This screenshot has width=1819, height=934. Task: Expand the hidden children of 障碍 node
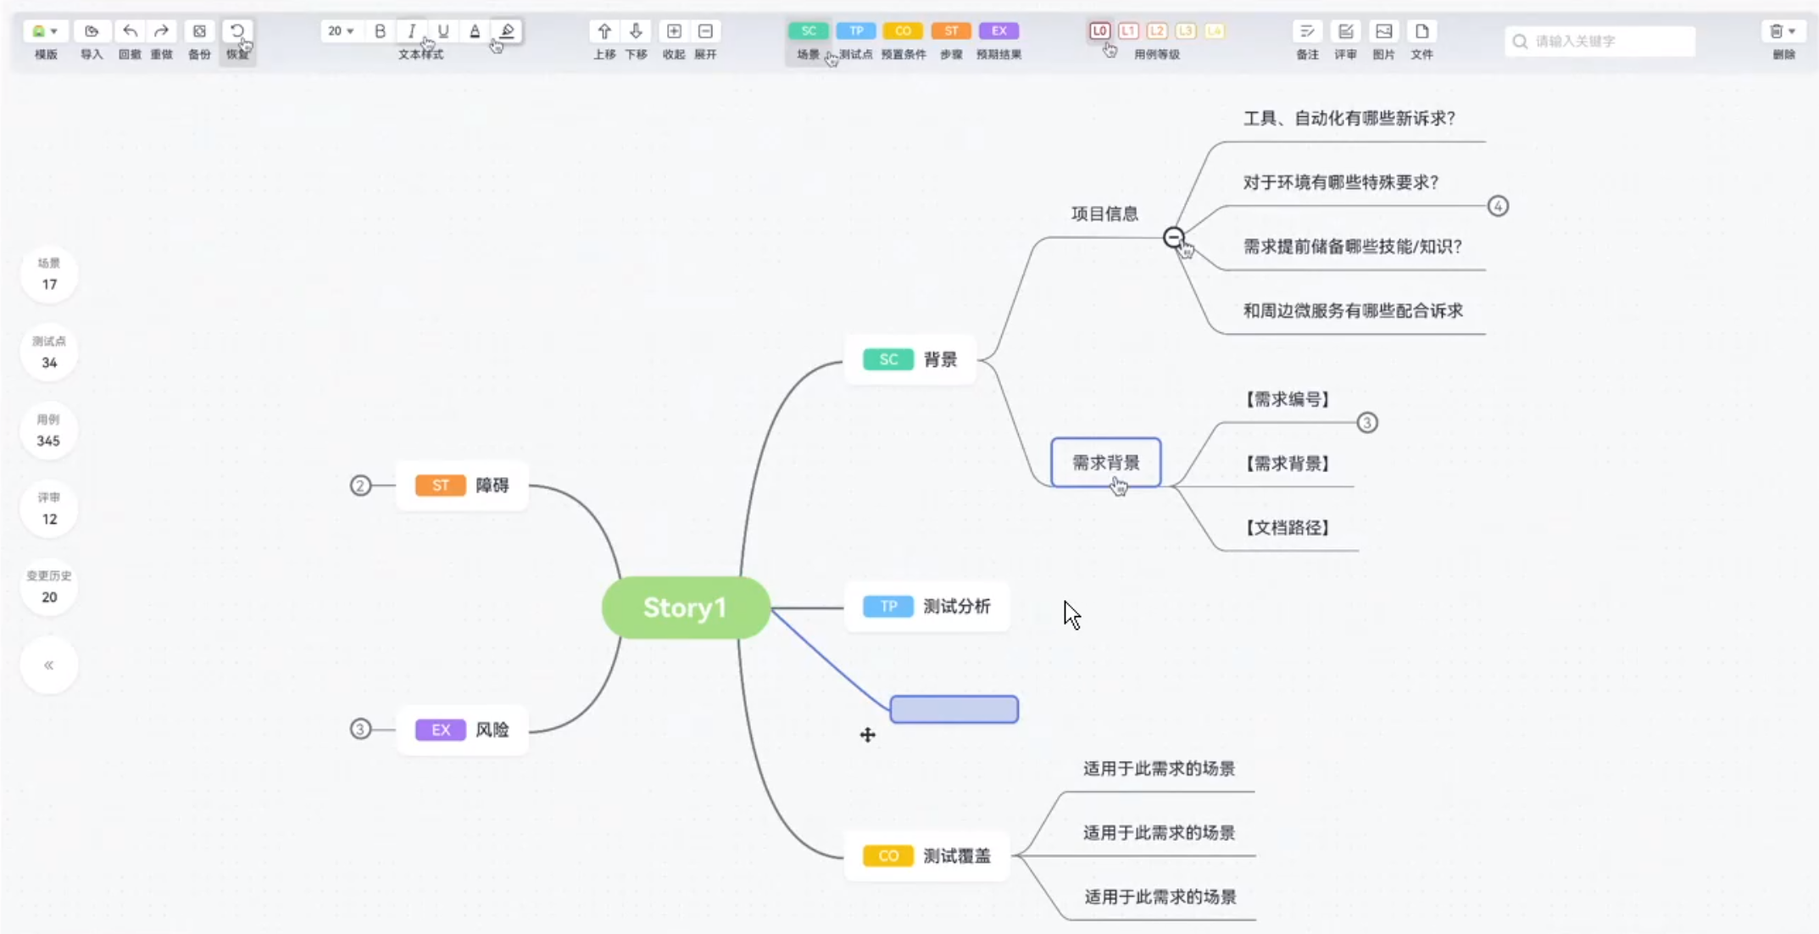click(x=360, y=486)
